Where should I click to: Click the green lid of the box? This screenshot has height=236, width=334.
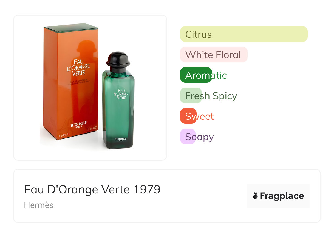pos(71,28)
